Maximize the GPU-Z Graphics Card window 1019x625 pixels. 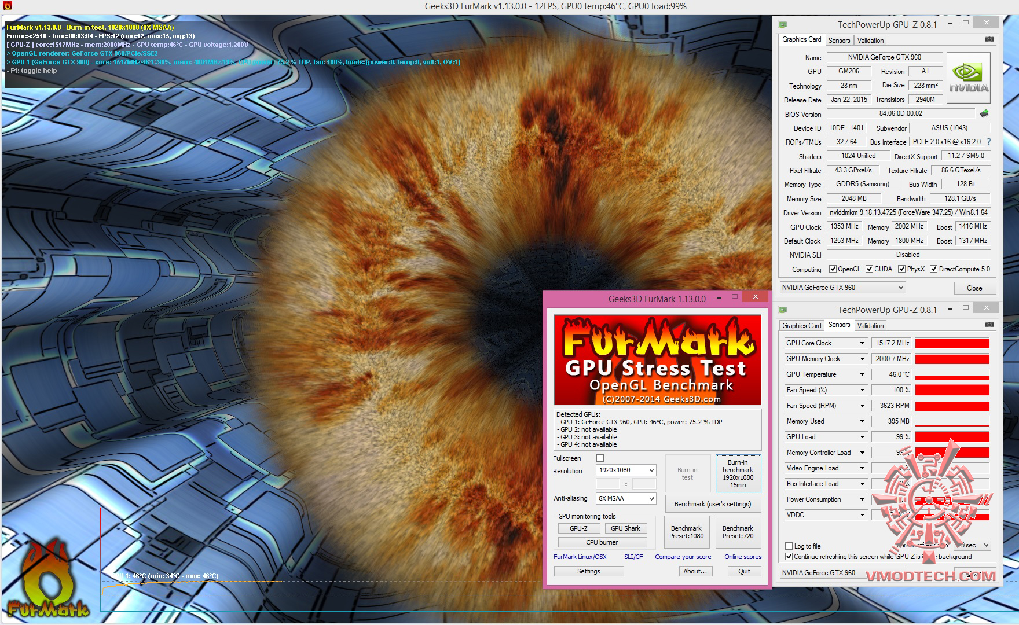point(965,23)
